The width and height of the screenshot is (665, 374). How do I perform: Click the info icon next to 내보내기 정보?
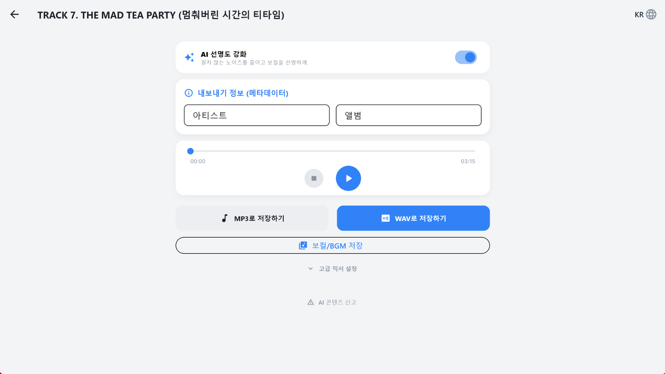(188, 93)
